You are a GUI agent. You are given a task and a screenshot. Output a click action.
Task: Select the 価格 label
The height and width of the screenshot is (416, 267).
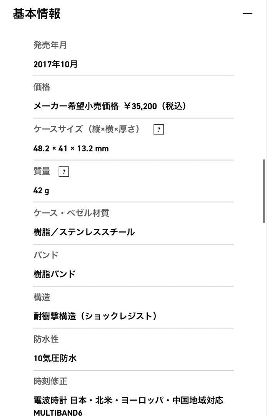[x=42, y=87]
